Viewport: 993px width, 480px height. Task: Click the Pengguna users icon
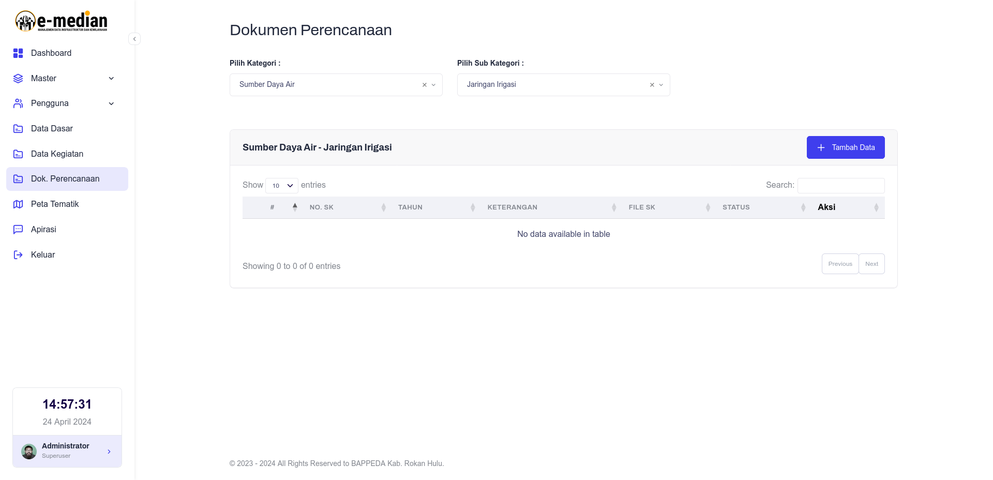[18, 103]
